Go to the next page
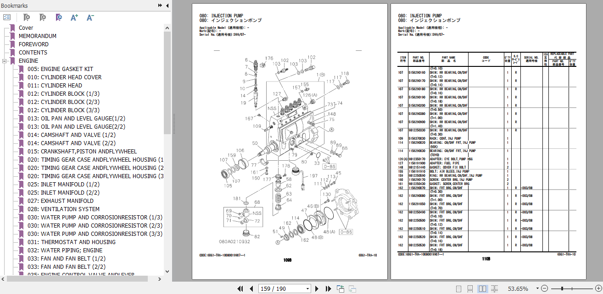 pos(317,289)
